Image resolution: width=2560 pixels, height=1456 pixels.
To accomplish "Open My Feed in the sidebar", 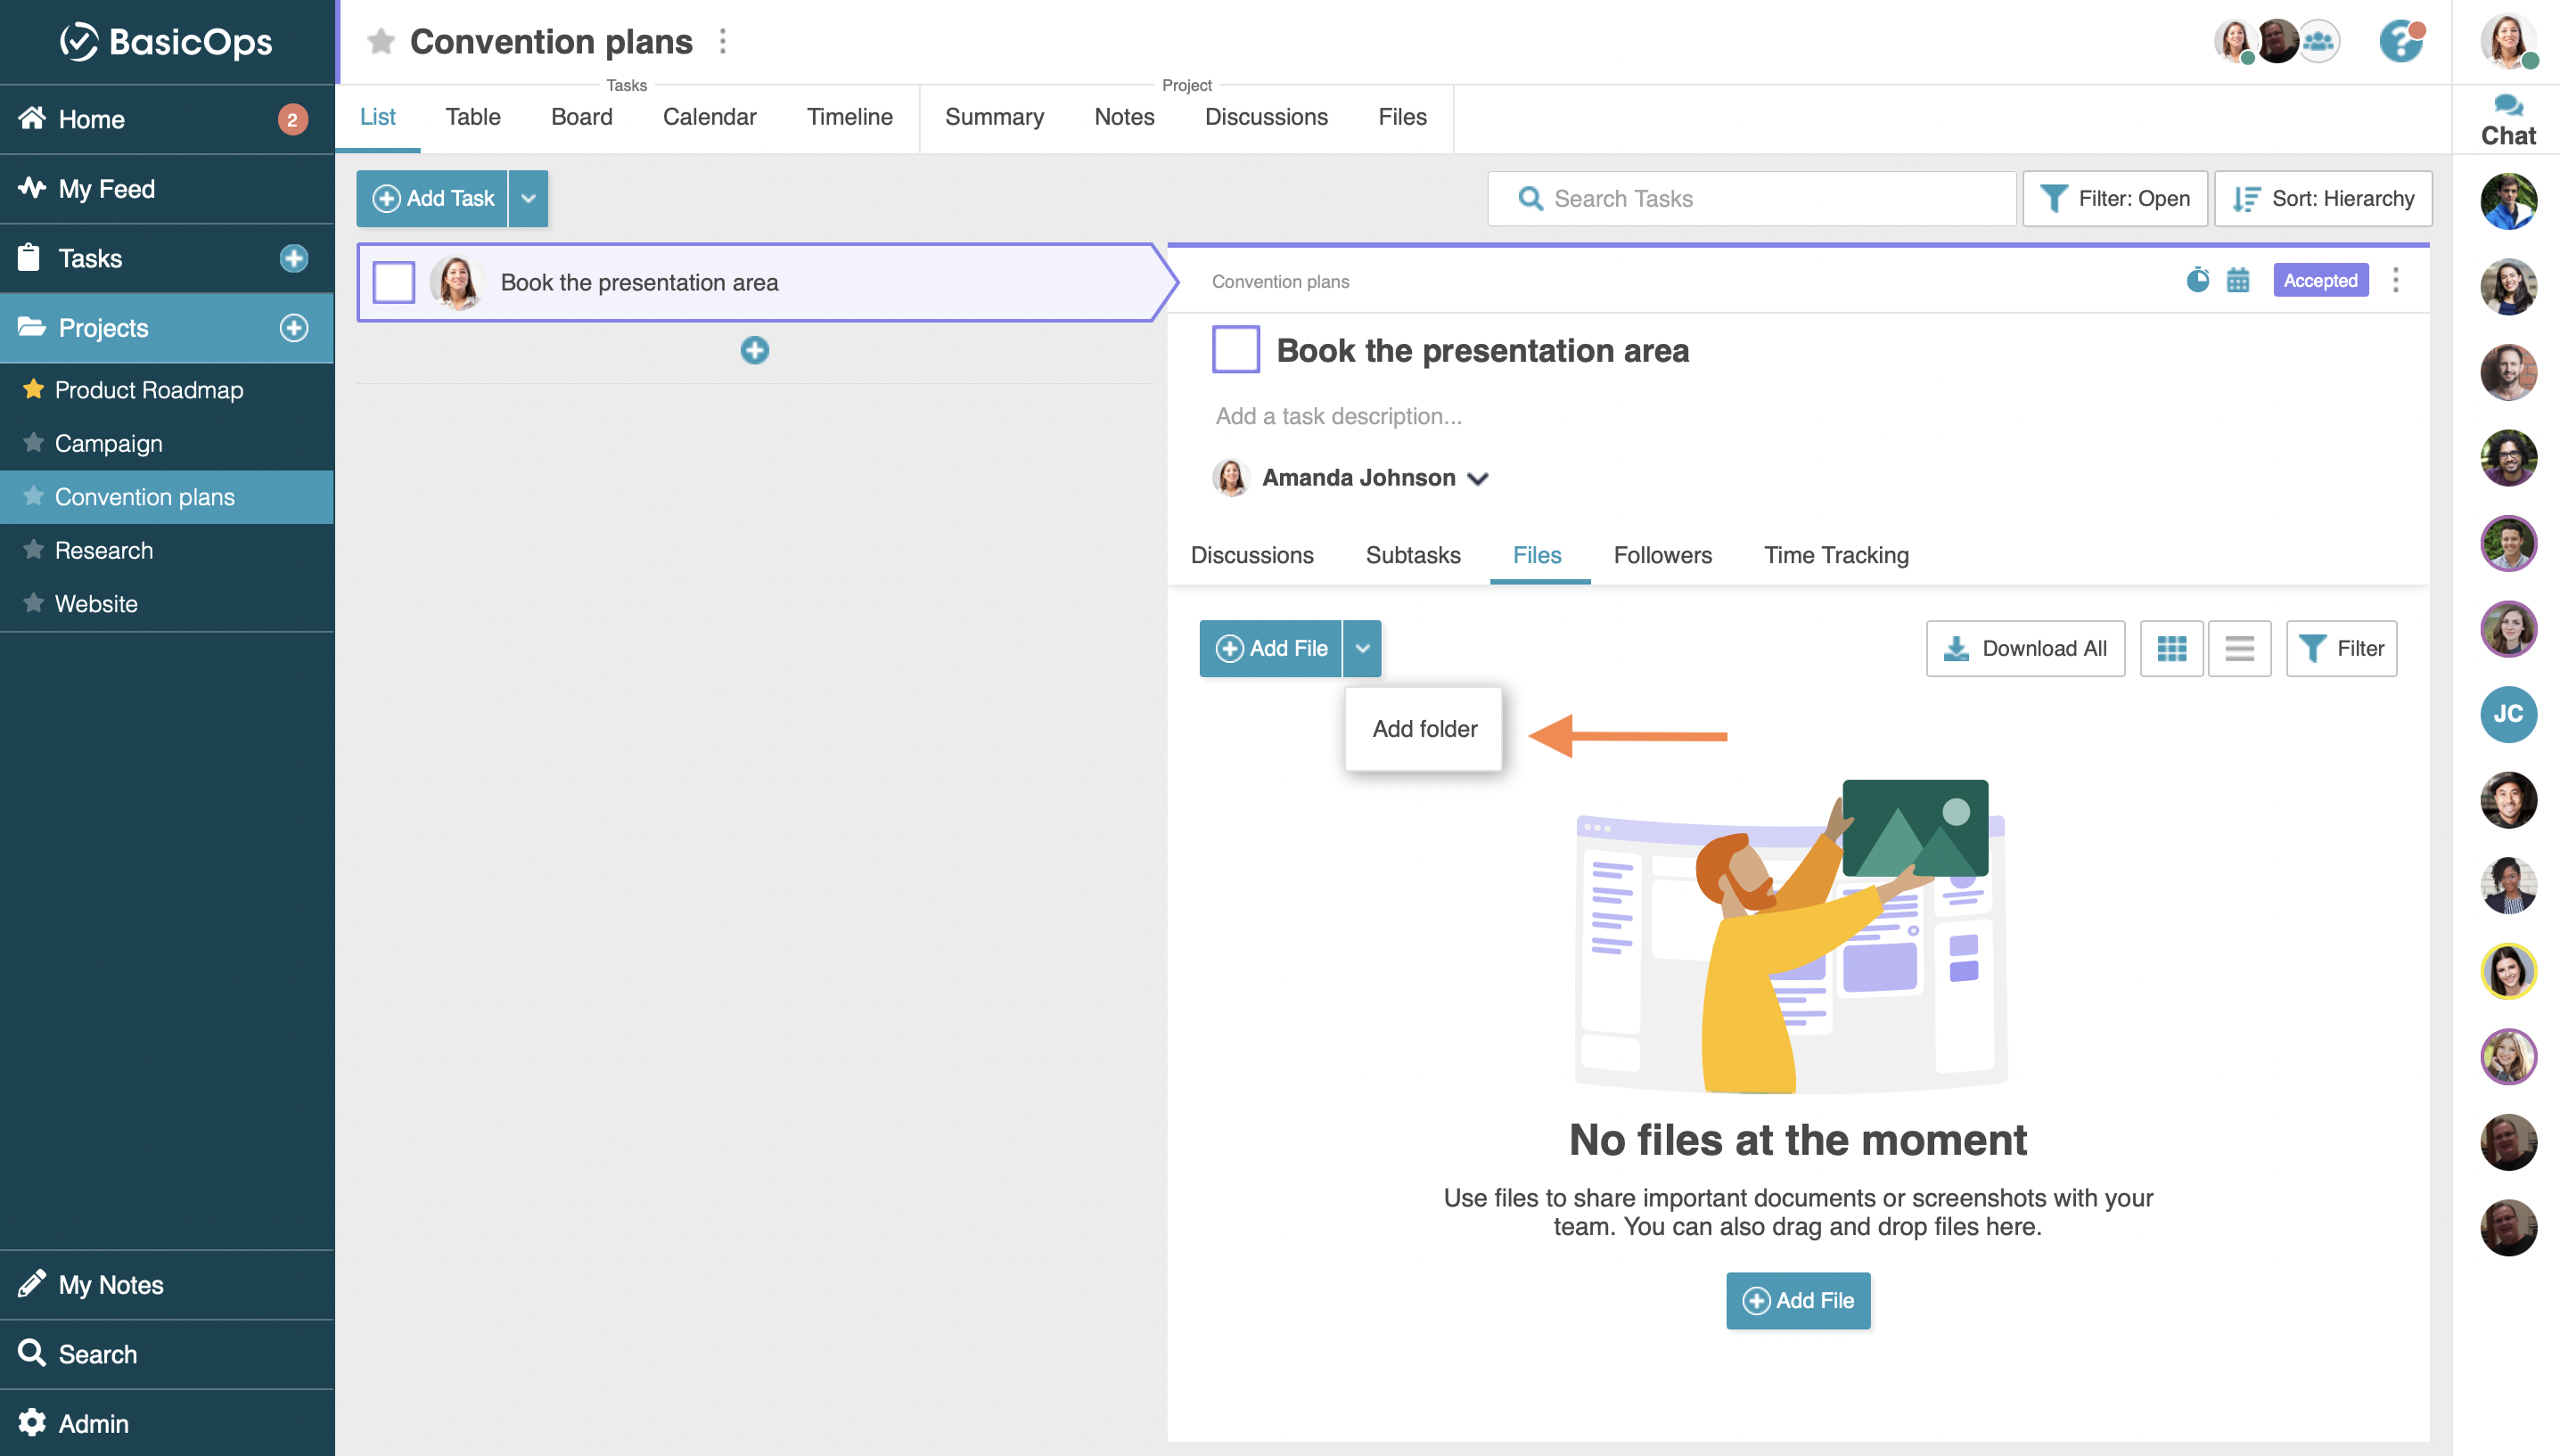I will (167, 188).
